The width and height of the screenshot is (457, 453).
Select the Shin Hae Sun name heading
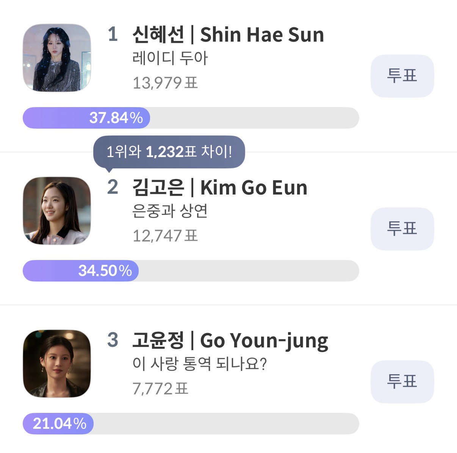[228, 35]
